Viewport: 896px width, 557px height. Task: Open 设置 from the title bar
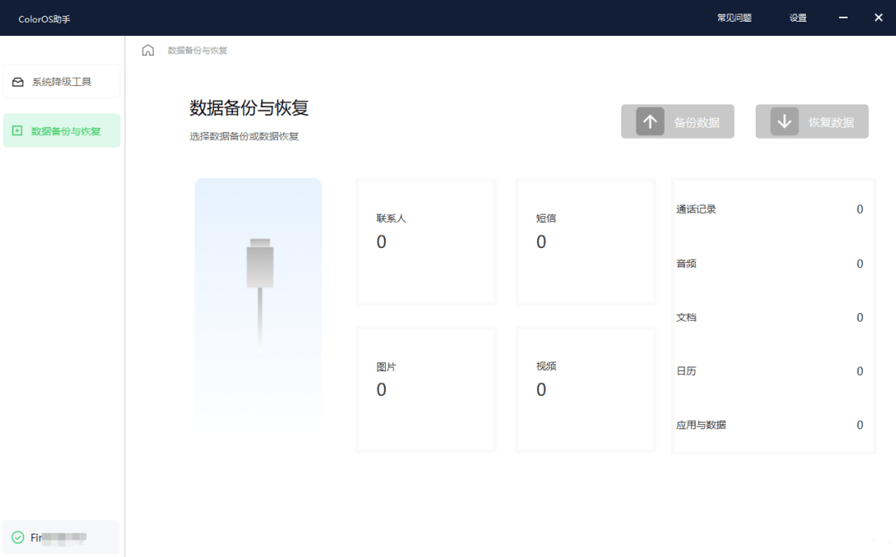pos(797,17)
